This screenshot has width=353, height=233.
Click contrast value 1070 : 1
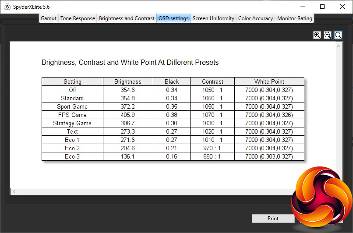pyautogui.click(x=212, y=115)
